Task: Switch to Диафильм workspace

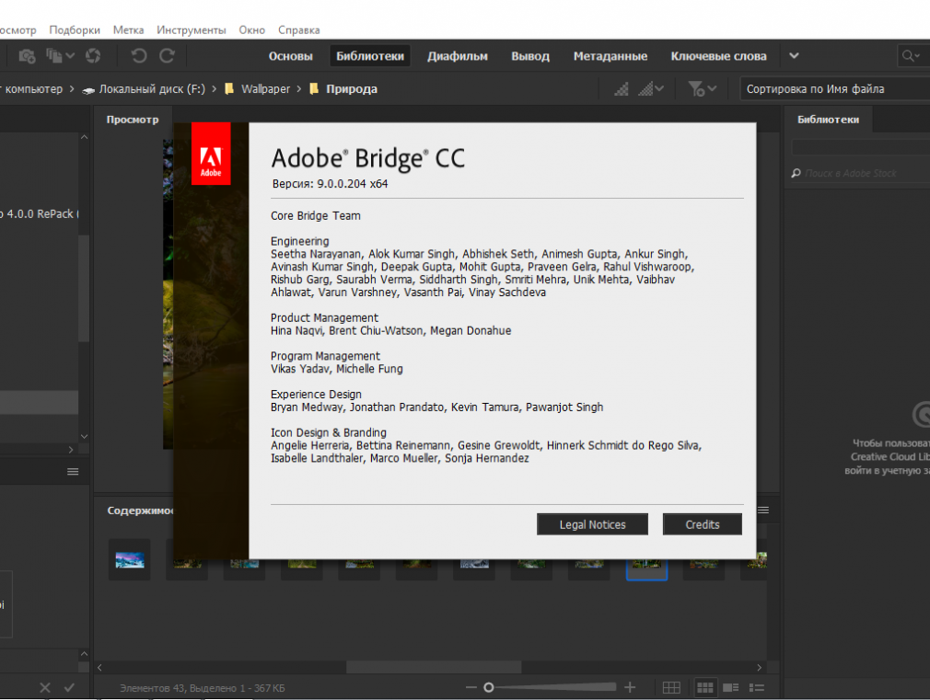Action: coord(458,56)
